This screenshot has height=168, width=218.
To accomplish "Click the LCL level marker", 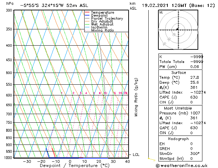I will coord(136,155).
